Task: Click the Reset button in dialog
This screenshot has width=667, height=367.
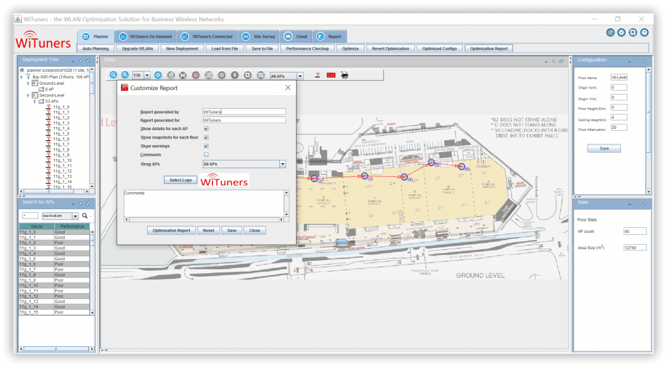Action: coord(209,230)
